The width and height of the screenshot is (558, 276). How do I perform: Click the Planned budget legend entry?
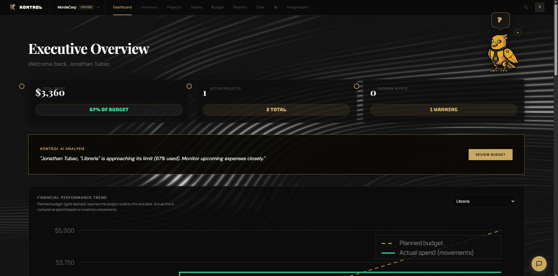pyautogui.click(x=412, y=243)
